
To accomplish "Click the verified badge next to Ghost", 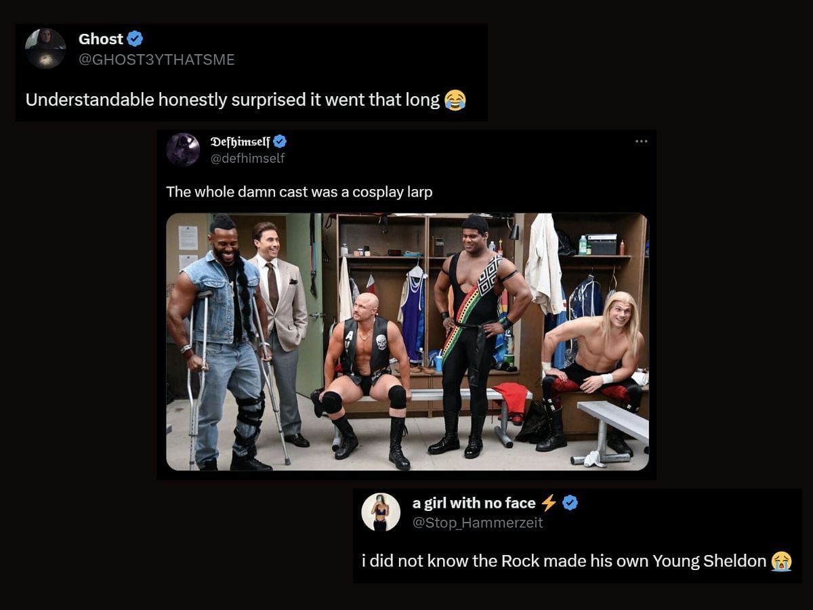I will point(135,39).
